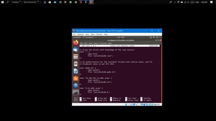Show Applications grid in the dock
Viewport: 216px width, 121px height.
[76, 99]
